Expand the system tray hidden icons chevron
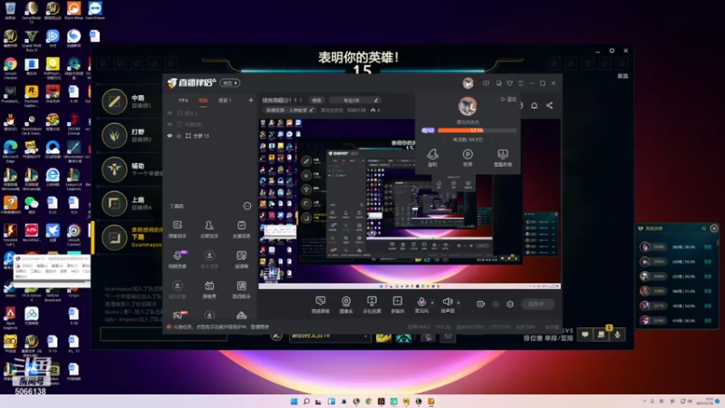This screenshot has width=725, height=408. (644, 401)
